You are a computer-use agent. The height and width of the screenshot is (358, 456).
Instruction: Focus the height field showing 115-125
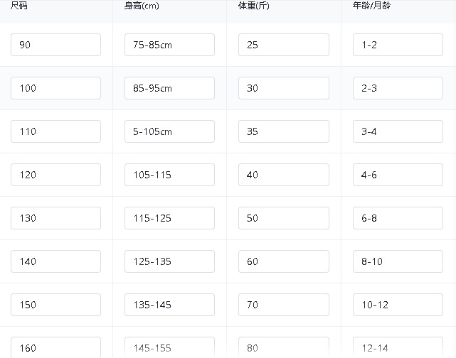(x=169, y=218)
